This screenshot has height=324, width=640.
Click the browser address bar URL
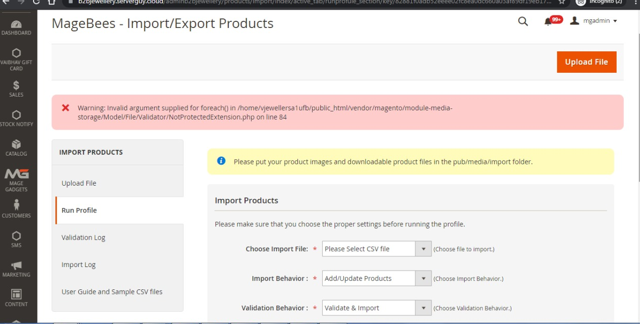click(x=314, y=2)
